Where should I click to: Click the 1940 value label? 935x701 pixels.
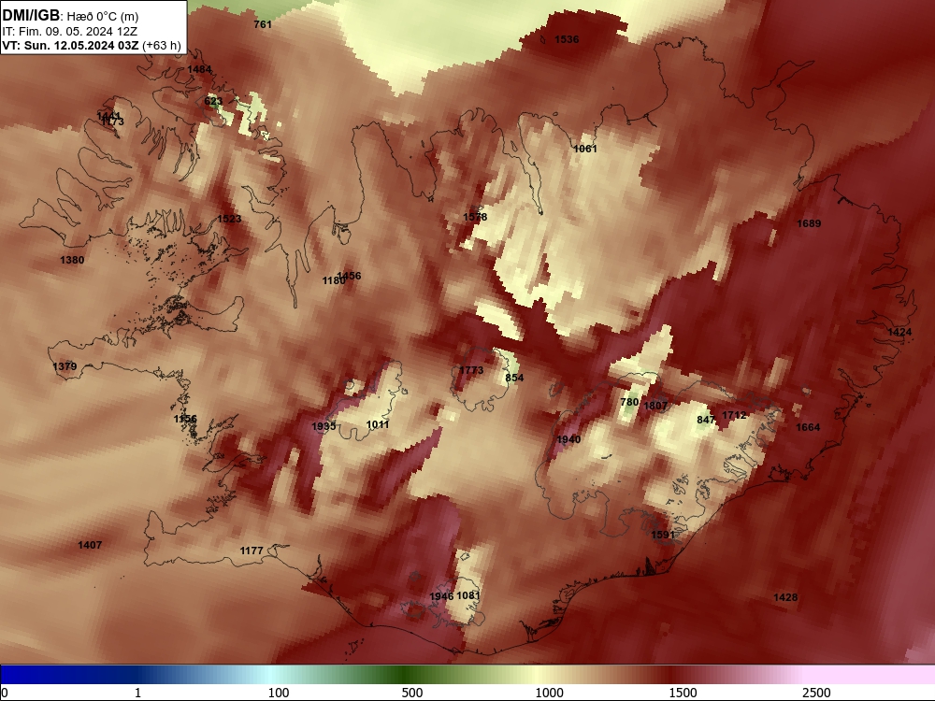coord(568,439)
